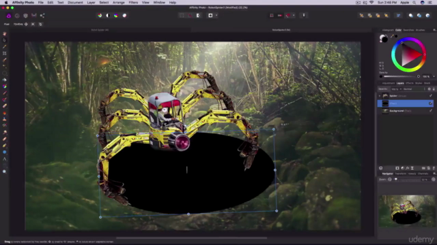Open the Filters menu
The image size is (437, 245).
133,3
